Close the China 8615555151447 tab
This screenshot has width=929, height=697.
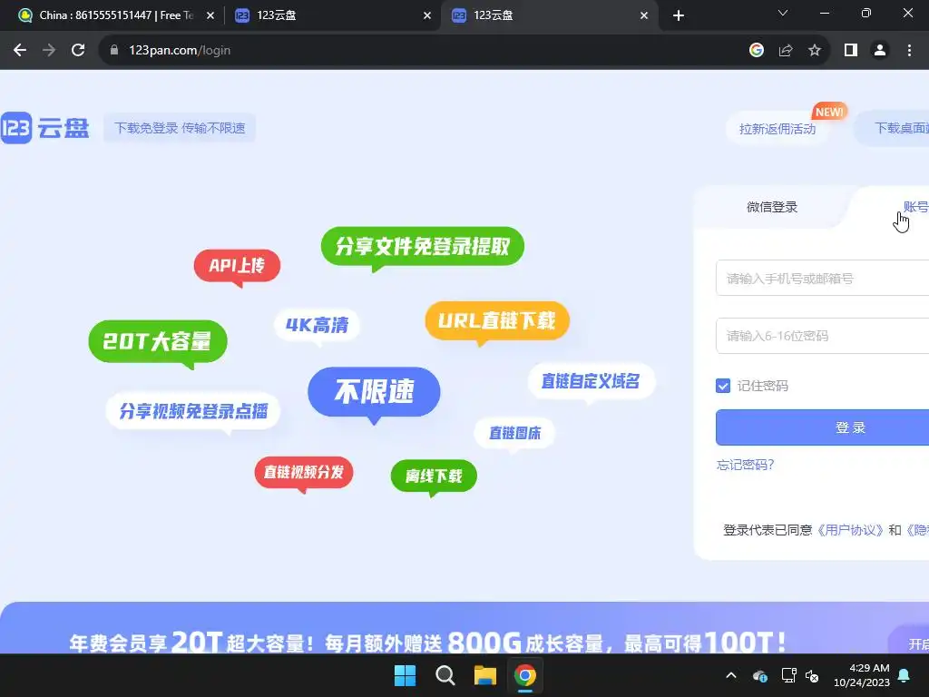210,16
